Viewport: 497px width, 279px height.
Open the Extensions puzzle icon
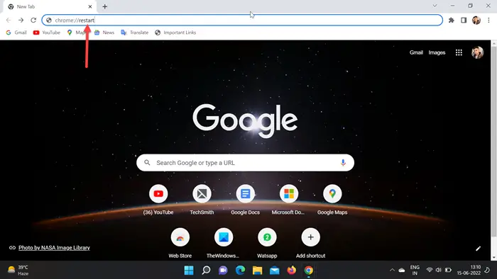tap(452, 21)
